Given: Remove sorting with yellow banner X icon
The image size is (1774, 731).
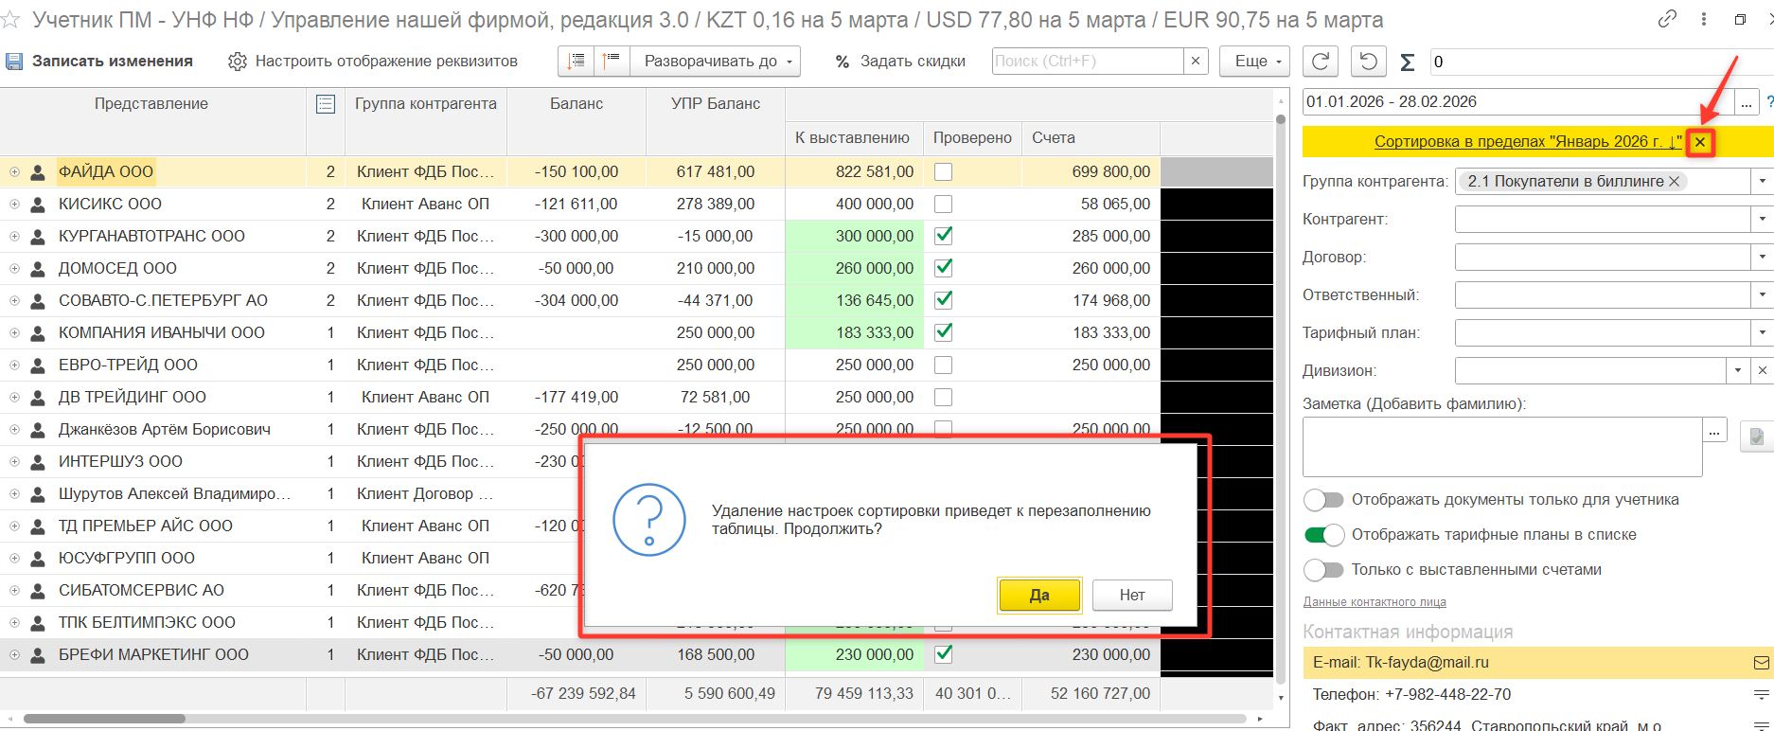Looking at the screenshot, I should point(1700,142).
